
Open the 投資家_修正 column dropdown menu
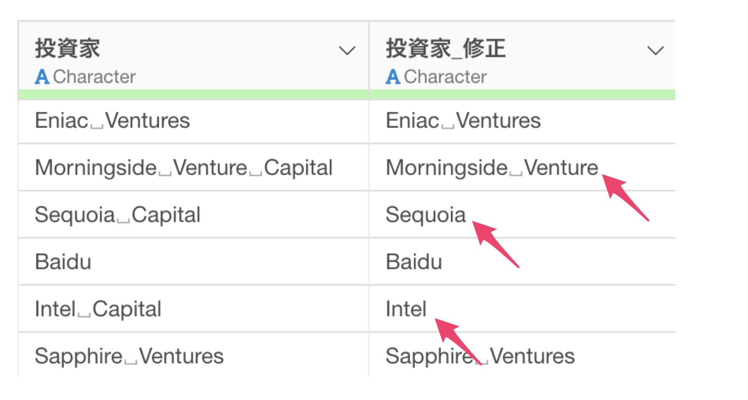click(x=655, y=51)
